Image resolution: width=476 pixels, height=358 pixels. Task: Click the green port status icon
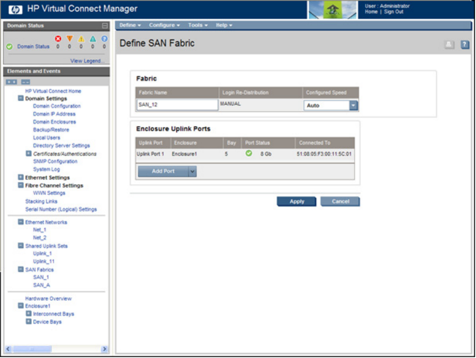click(x=249, y=154)
